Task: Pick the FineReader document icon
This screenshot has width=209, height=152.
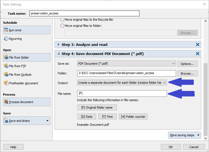Action: click(6, 83)
